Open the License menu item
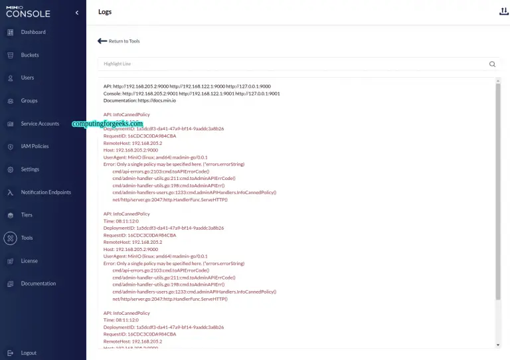This screenshot has height=360, width=510. pyautogui.click(x=29, y=261)
